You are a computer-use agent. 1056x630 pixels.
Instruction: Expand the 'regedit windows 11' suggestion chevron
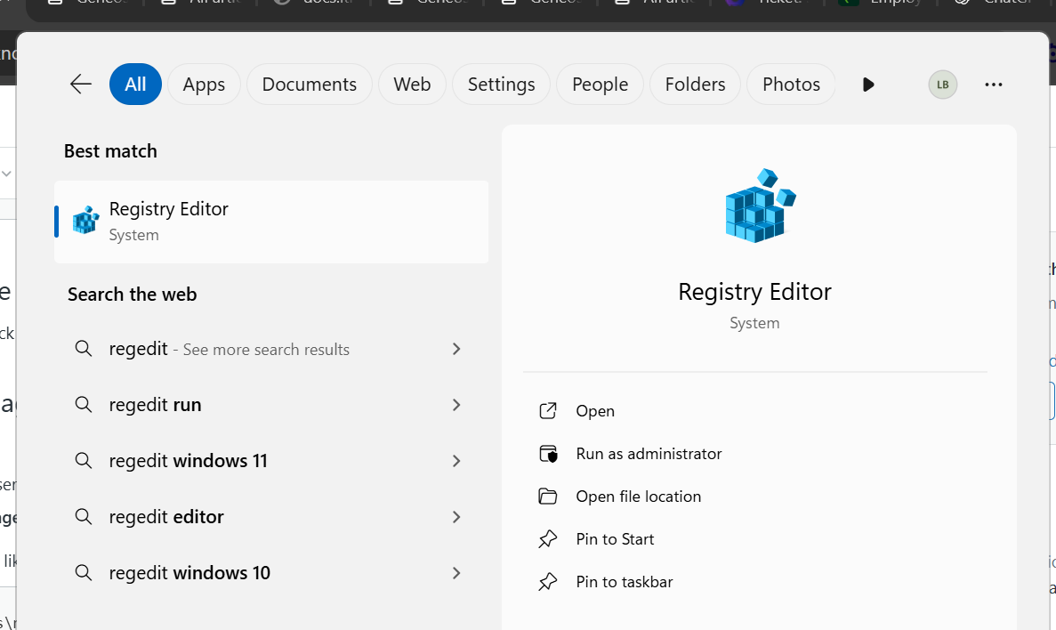tap(456, 461)
